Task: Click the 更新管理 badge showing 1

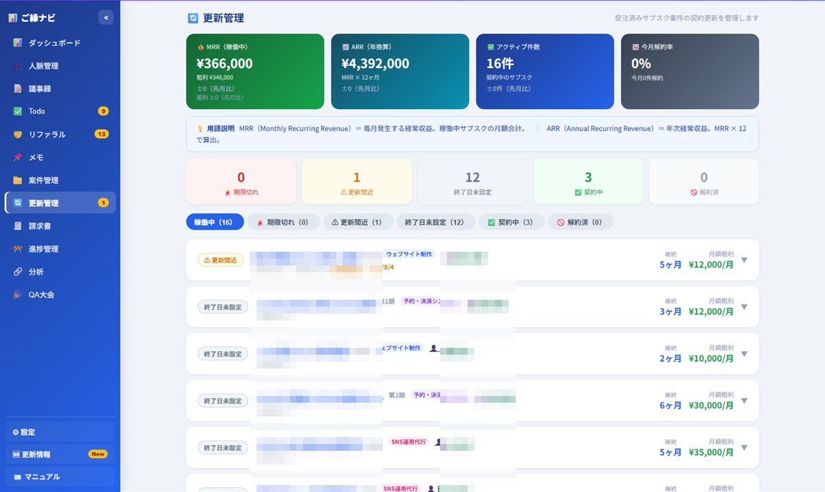Action: click(103, 202)
